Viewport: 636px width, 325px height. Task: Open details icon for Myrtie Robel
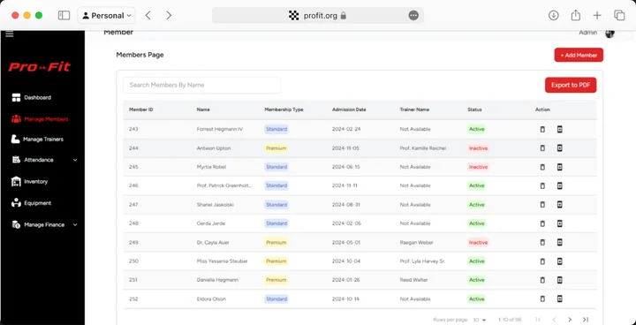pyautogui.click(x=560, y=167)
